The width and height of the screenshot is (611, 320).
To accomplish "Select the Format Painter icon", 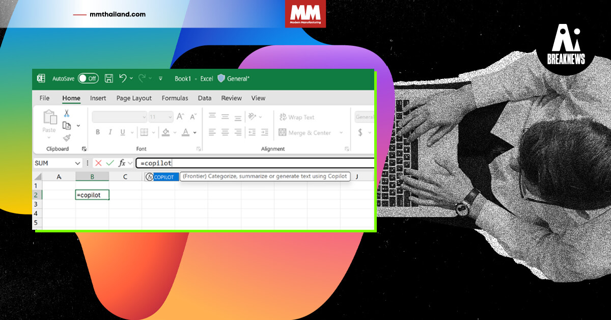I will [x=66, y=138].
